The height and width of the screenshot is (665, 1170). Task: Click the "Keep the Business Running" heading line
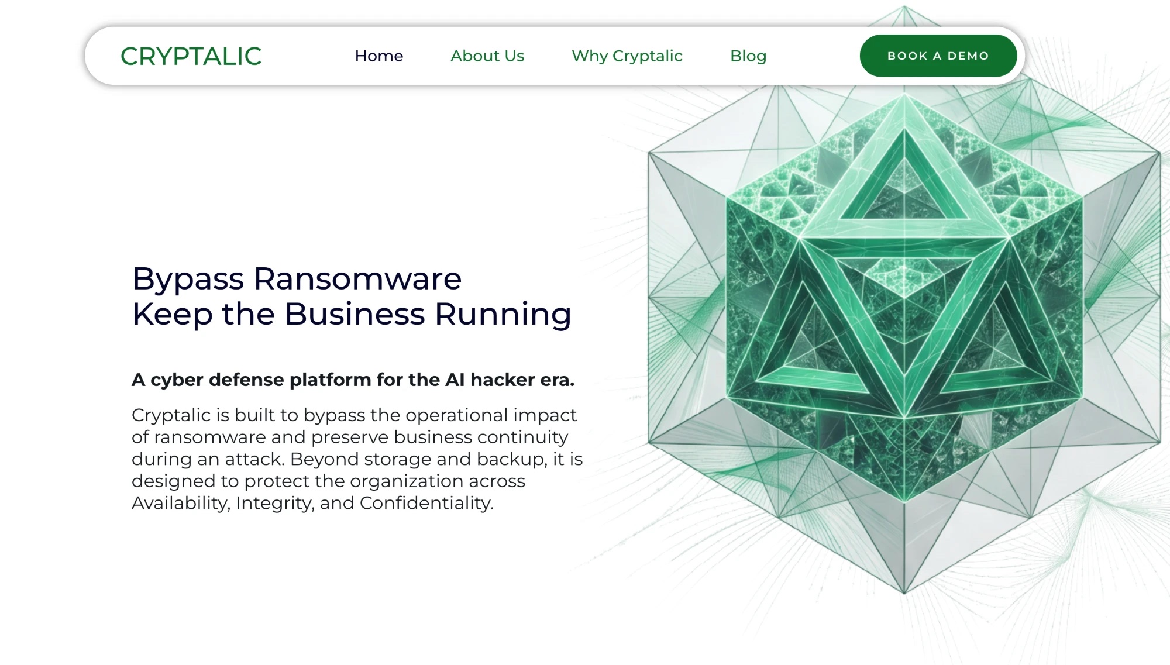click(x=352, y=315)
